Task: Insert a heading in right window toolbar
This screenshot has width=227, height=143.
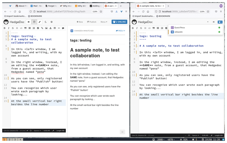Action: point(145,28)
